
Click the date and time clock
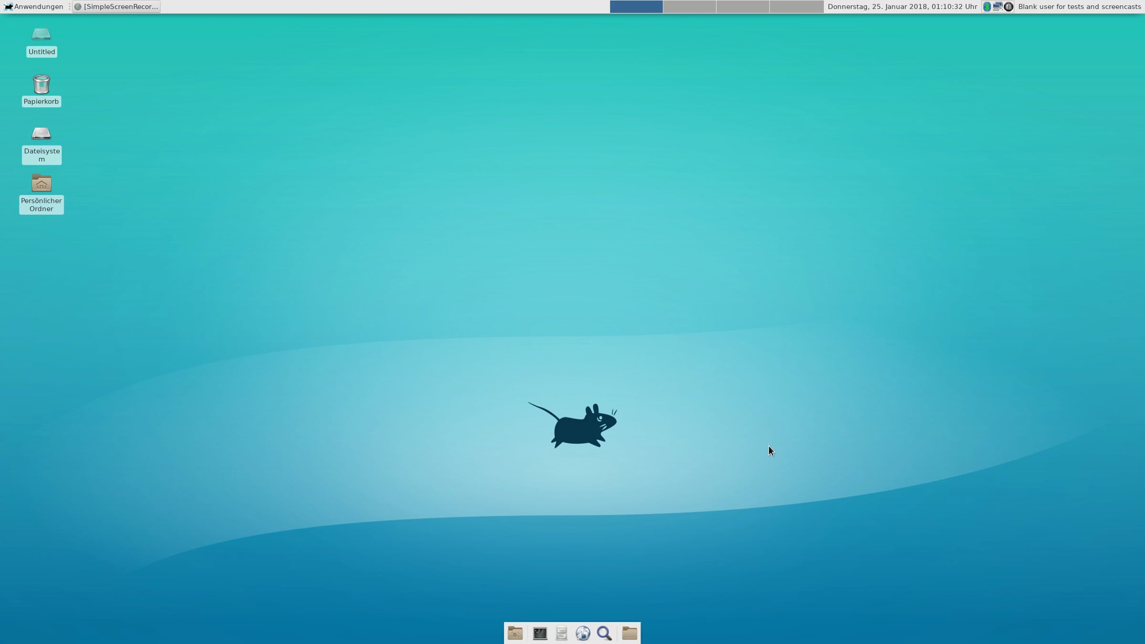[x=902, y=7]
